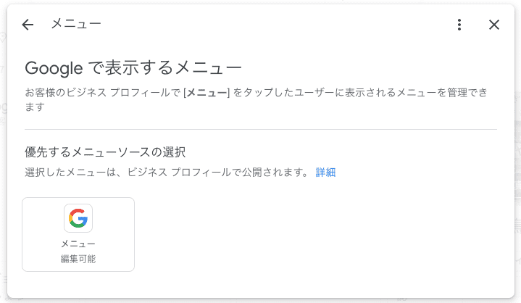
Task: Click the '優先するメニューソースの選択' section heading
Action: 105,152
